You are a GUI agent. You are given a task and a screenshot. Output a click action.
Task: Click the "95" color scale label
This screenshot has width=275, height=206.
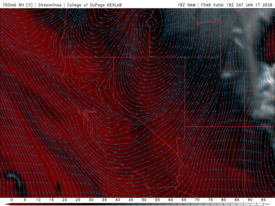(263, 200)
